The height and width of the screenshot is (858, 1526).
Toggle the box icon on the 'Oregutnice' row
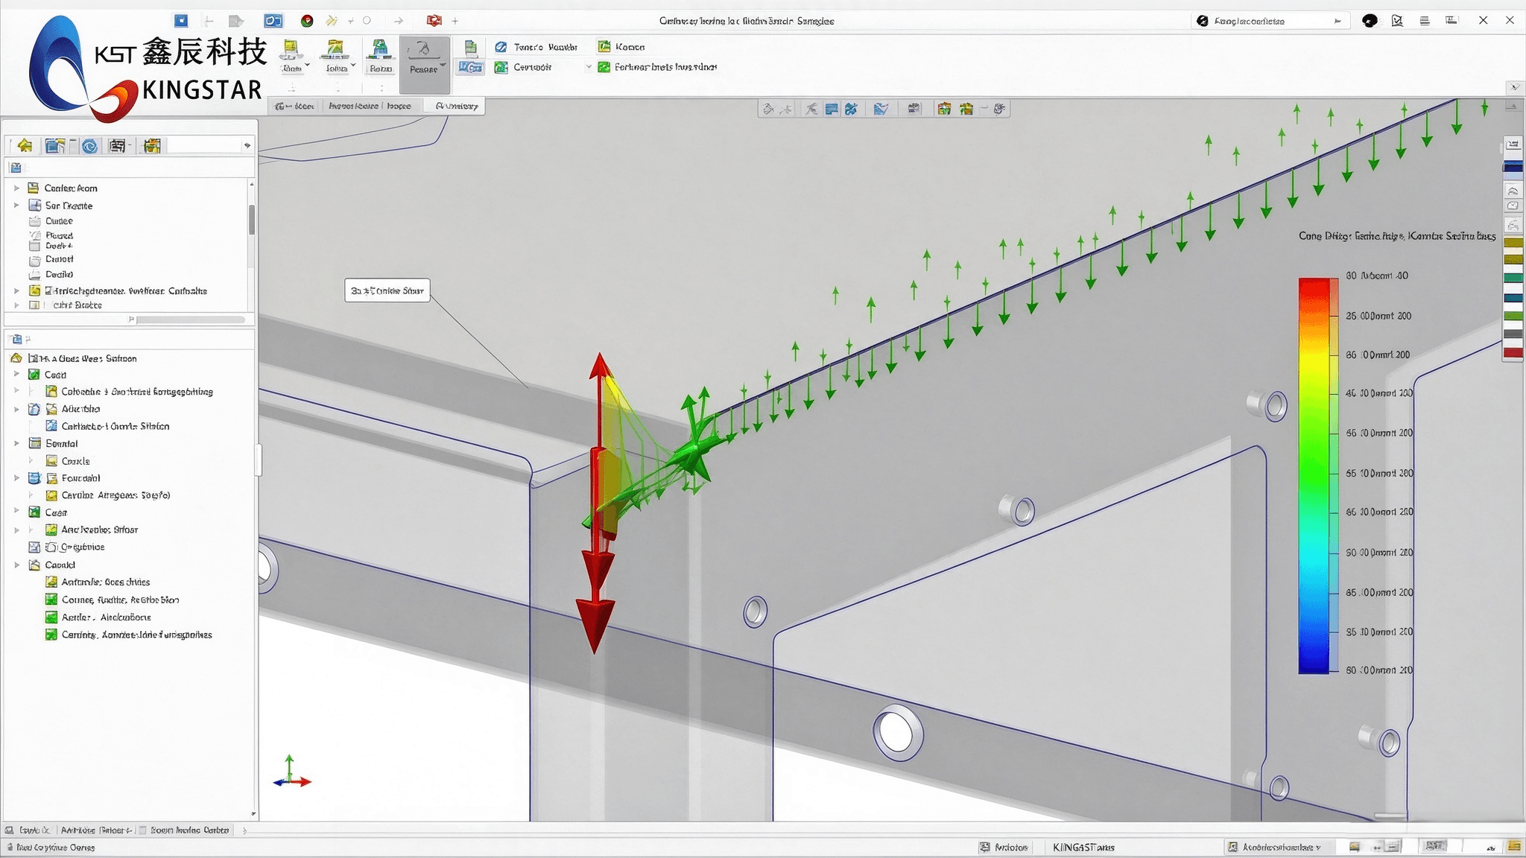point(34,547)
